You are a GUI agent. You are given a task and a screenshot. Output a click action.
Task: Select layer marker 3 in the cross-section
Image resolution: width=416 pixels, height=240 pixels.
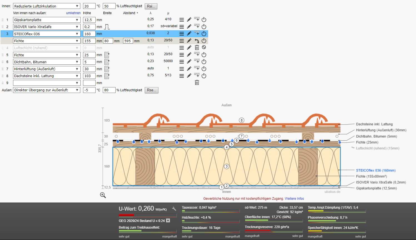pyautogui.click(x=226, y=166)
